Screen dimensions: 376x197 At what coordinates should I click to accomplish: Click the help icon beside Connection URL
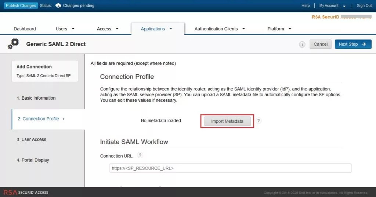(x=140, y=155)
